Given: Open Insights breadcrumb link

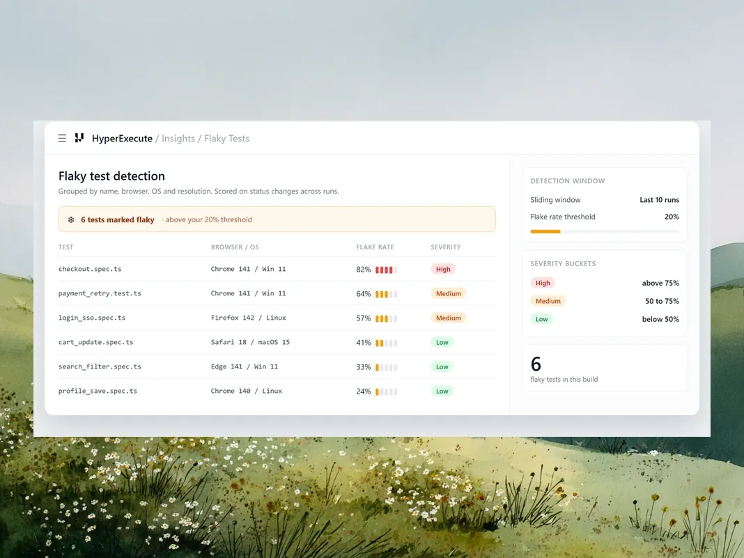Looking at the screenshot, I should coord(178,139).
